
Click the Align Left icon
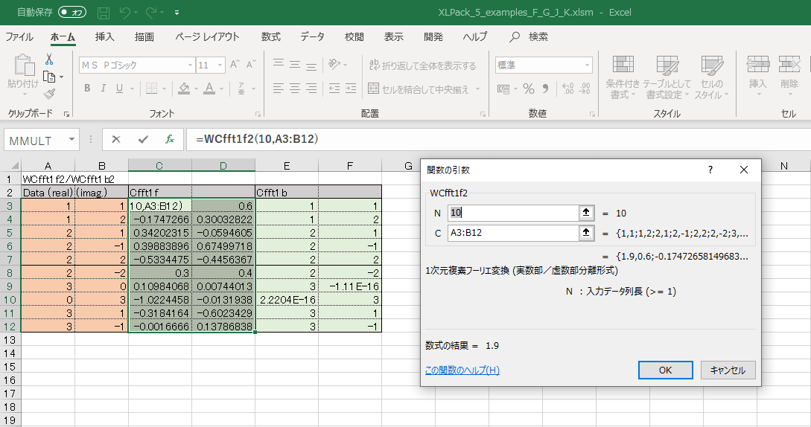click(x=279, y=89)
